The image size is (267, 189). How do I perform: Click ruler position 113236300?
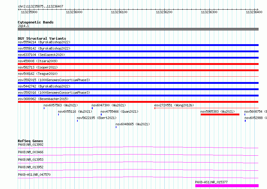click(x=209, y=12)
